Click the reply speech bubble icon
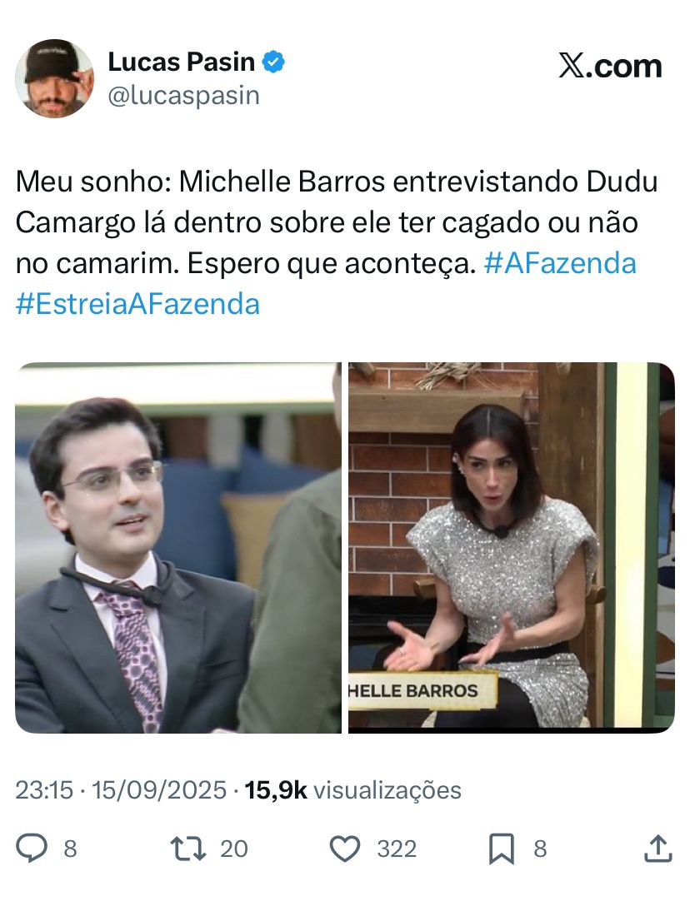This screenshot has height=906, width=690. click(31, 849)
